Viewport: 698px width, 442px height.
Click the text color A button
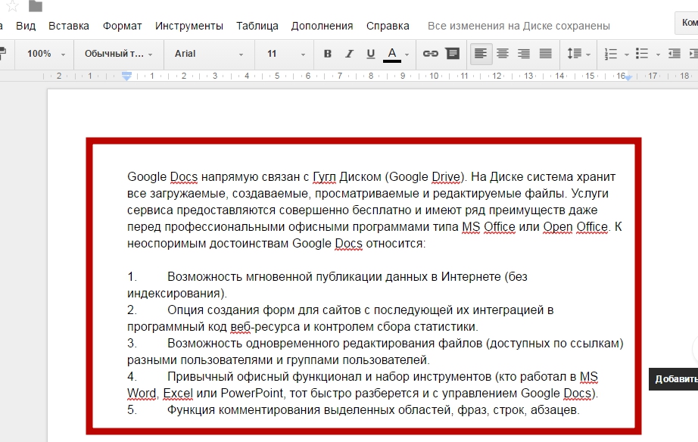391,54
